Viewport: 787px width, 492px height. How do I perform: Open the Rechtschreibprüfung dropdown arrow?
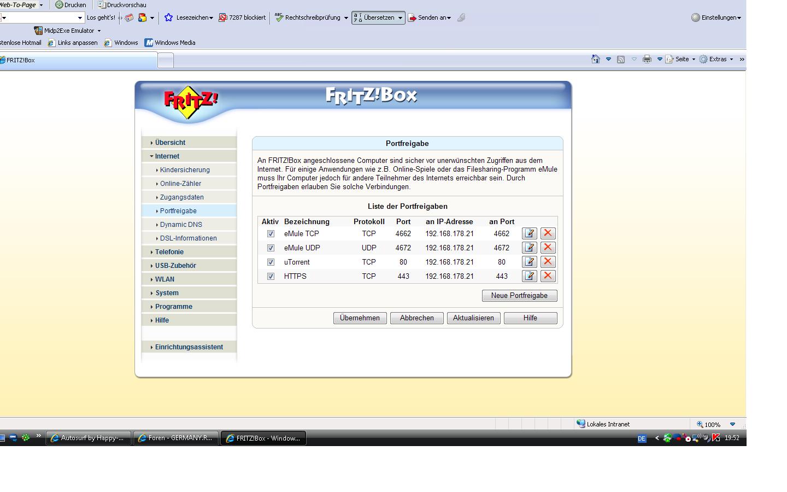point(346,17)
